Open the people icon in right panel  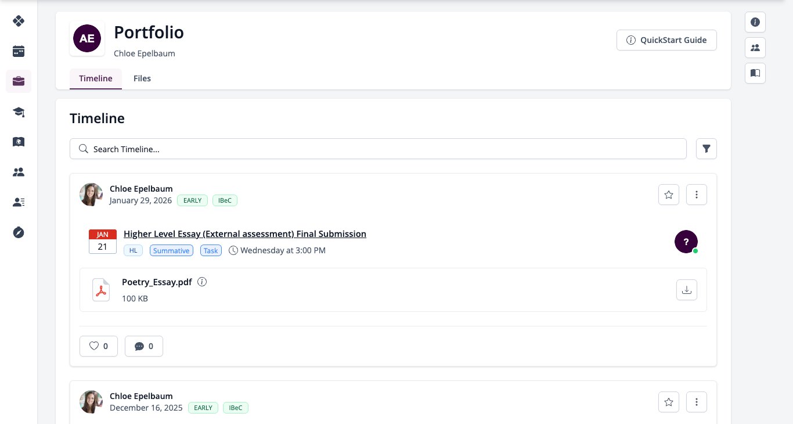[755, 48]
